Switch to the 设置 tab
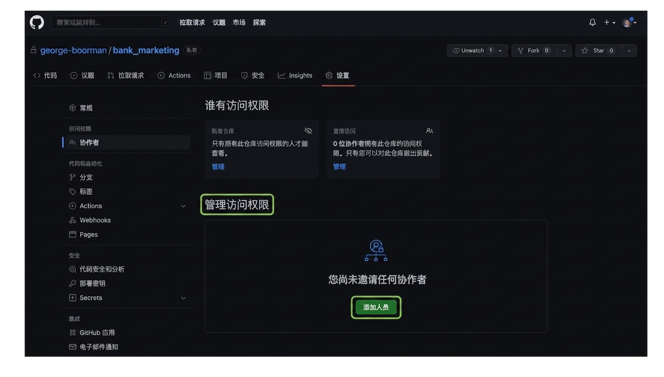The width and height of the screenshot is (664, 377). tap(337, 76)
